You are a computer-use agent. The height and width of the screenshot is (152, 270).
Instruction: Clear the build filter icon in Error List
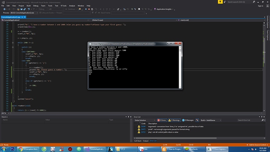point(197,120)
